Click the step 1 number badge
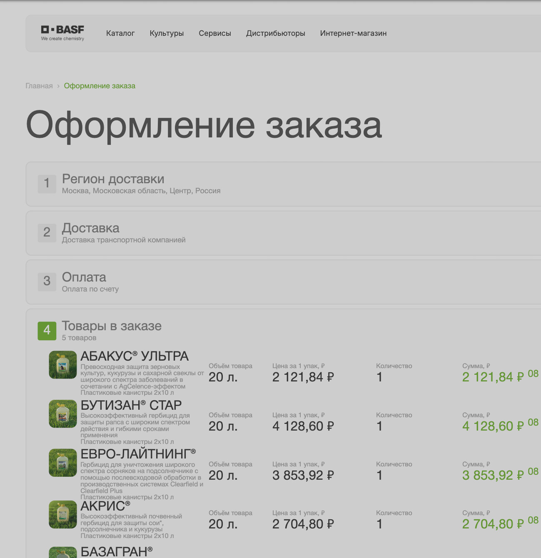541x558 pixels. [x=47, y=184]
